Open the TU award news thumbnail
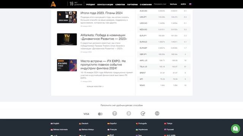Screen dimensions: 243x136 coord(67,39)
